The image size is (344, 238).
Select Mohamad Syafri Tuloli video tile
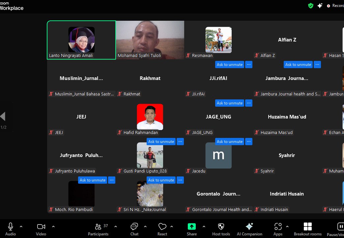click(x=150, y=40)
